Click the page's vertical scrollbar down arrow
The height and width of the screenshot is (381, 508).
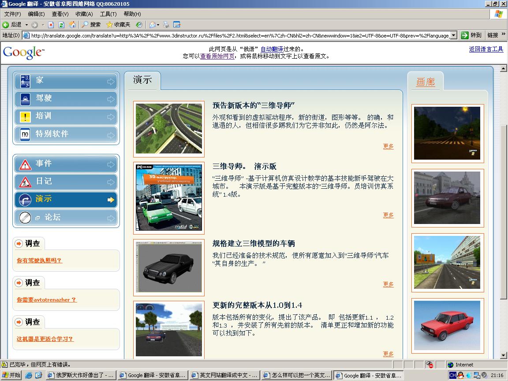click(504, 355)
